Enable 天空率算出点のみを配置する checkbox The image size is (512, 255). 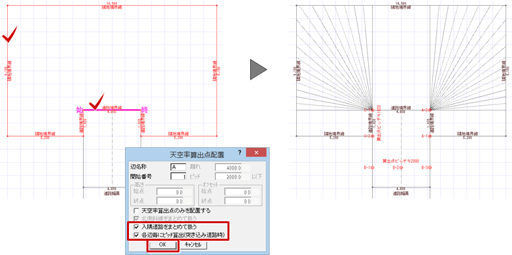coord(136,210)
